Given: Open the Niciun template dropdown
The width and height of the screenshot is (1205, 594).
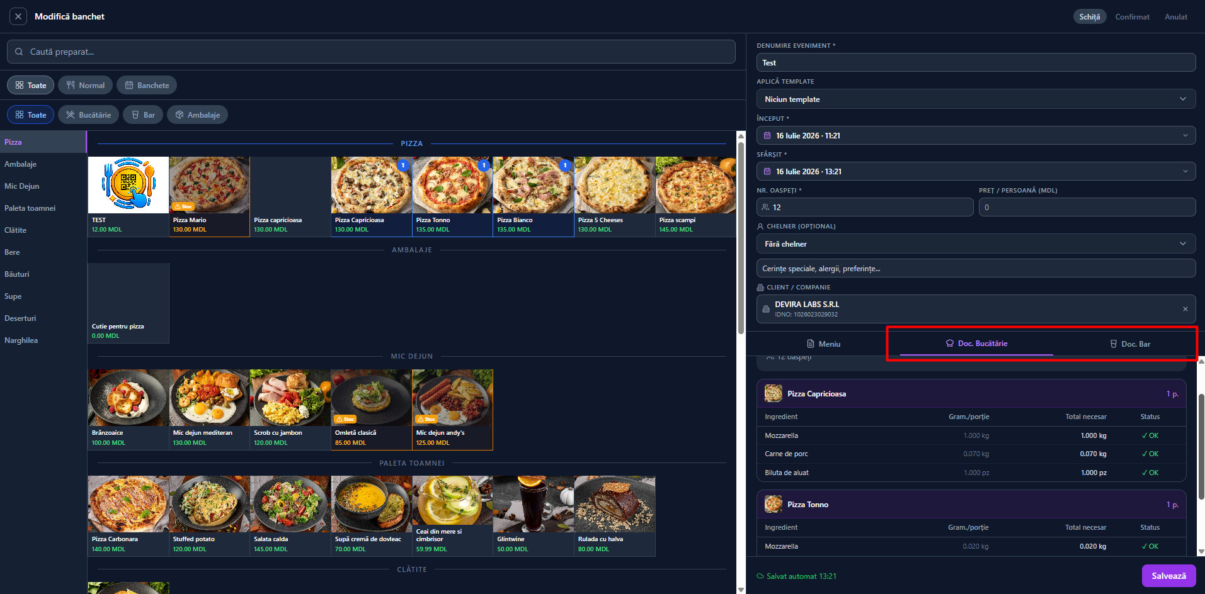Looking at the screenshot, I should tap(976, 99).
